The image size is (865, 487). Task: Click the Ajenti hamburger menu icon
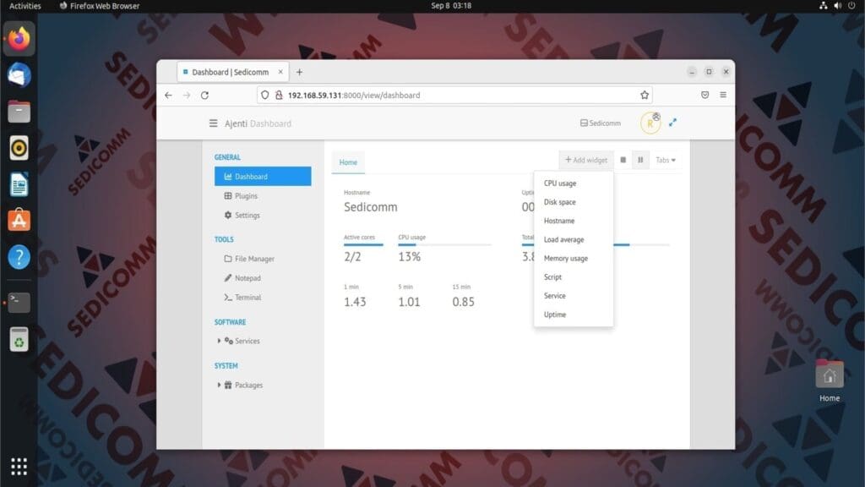coord(214,123)
